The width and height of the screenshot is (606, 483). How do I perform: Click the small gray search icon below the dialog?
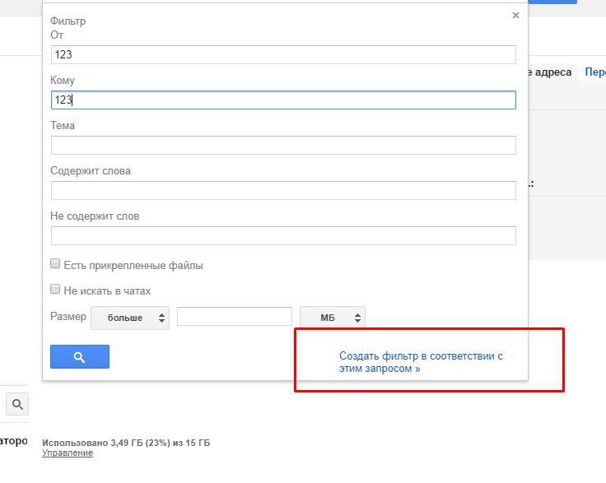click(x=17, y=404)
